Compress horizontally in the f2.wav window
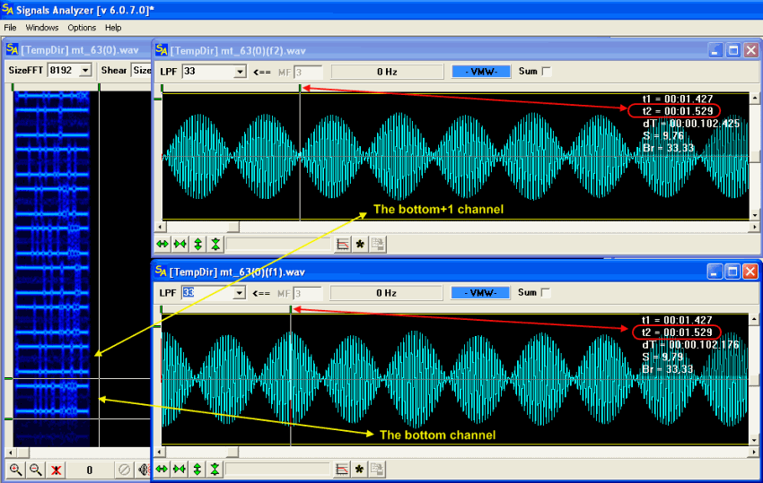This screenshot has height=483, width=763. (180, 244)
